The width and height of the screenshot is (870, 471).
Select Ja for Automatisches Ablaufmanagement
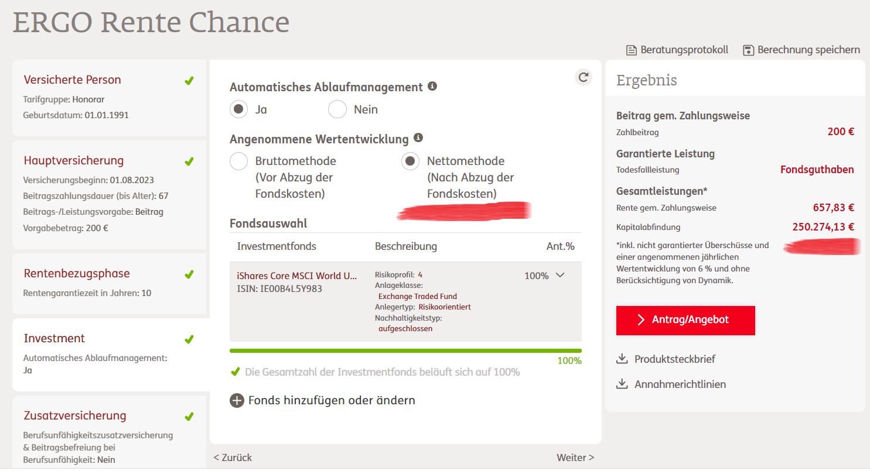click(238, 109)
